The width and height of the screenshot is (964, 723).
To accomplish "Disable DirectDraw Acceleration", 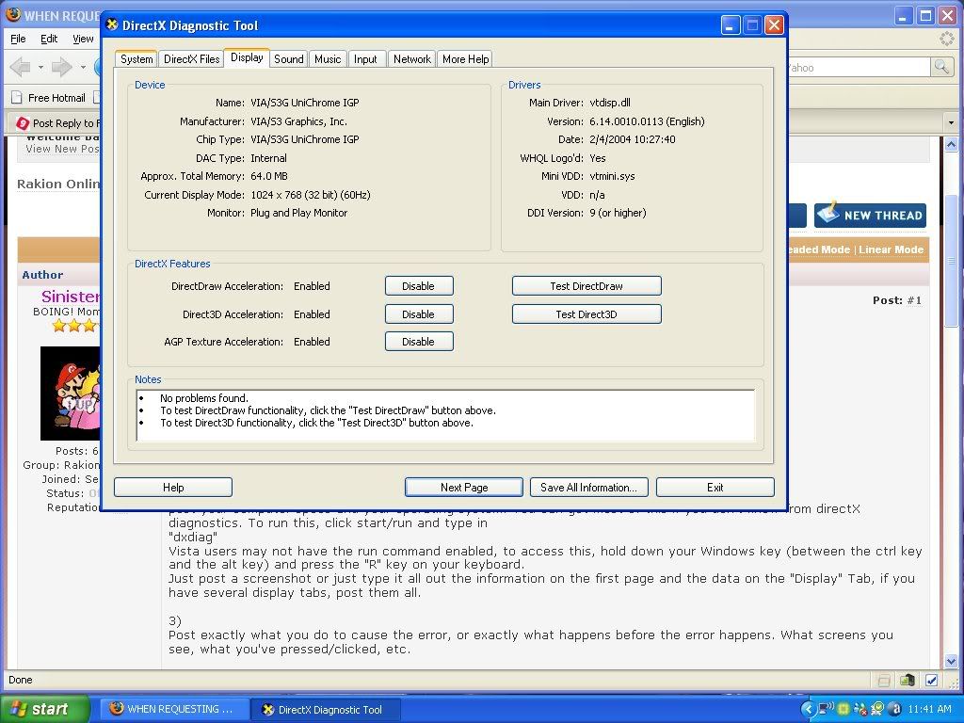I will [x=419, y=286].
